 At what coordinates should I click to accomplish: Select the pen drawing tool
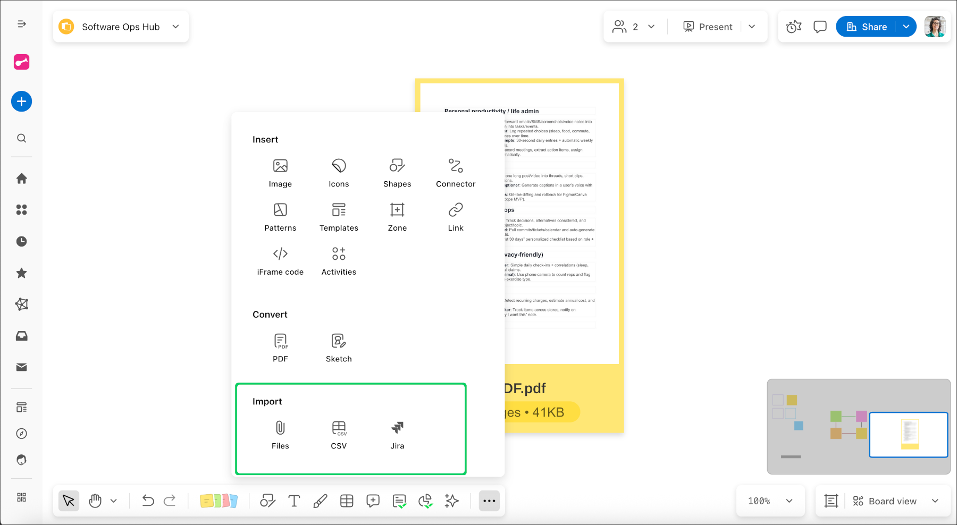click(320, 501)
